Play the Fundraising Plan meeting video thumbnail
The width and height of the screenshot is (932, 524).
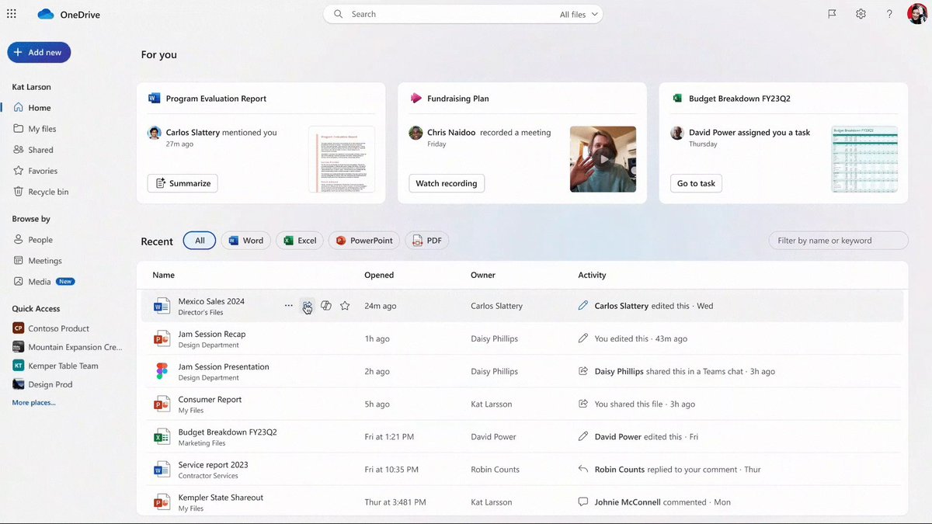click(x=603, y=159)
